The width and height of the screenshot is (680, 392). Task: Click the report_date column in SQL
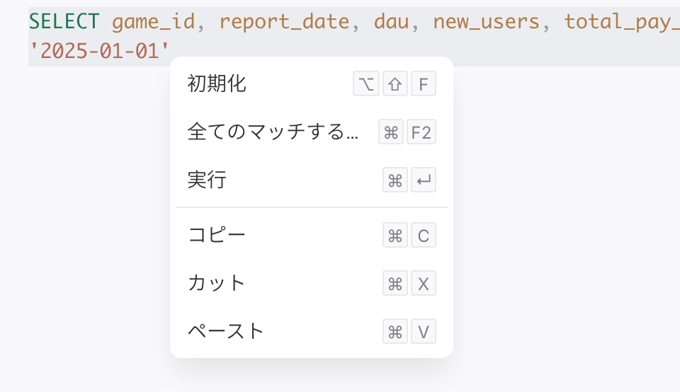point(284,22)
